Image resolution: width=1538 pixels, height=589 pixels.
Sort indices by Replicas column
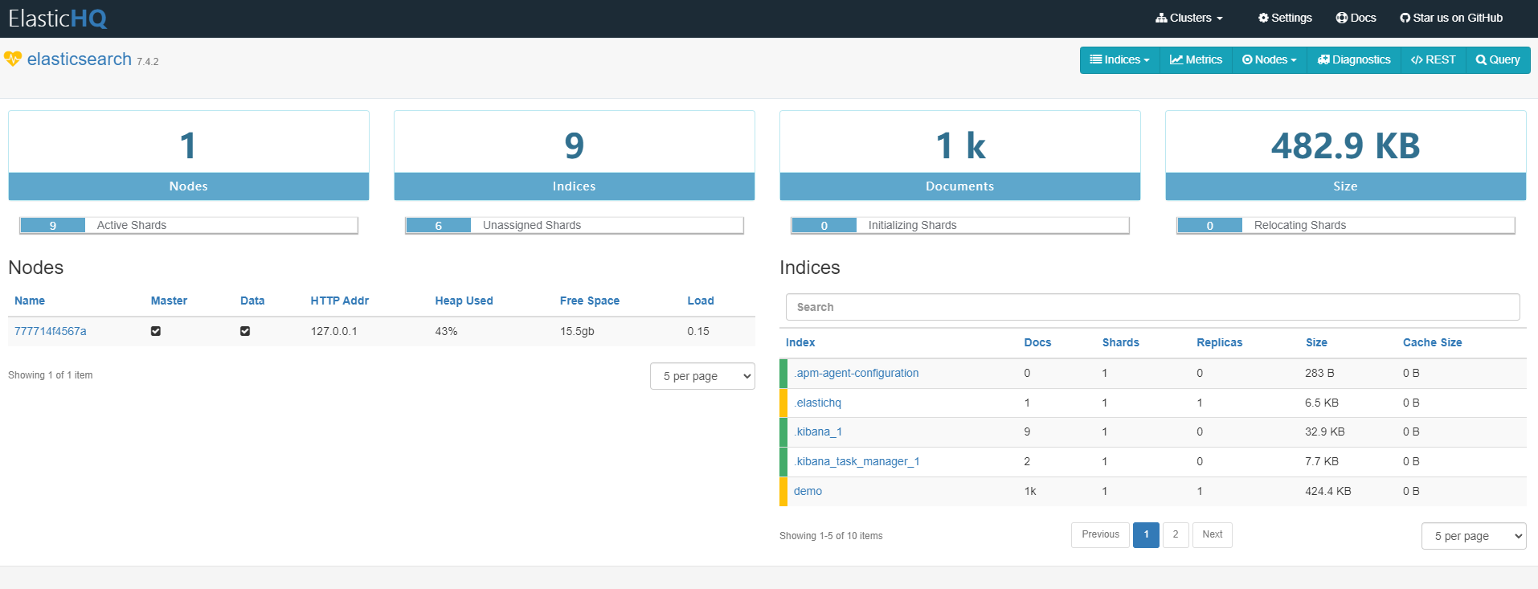(1220, 342)
